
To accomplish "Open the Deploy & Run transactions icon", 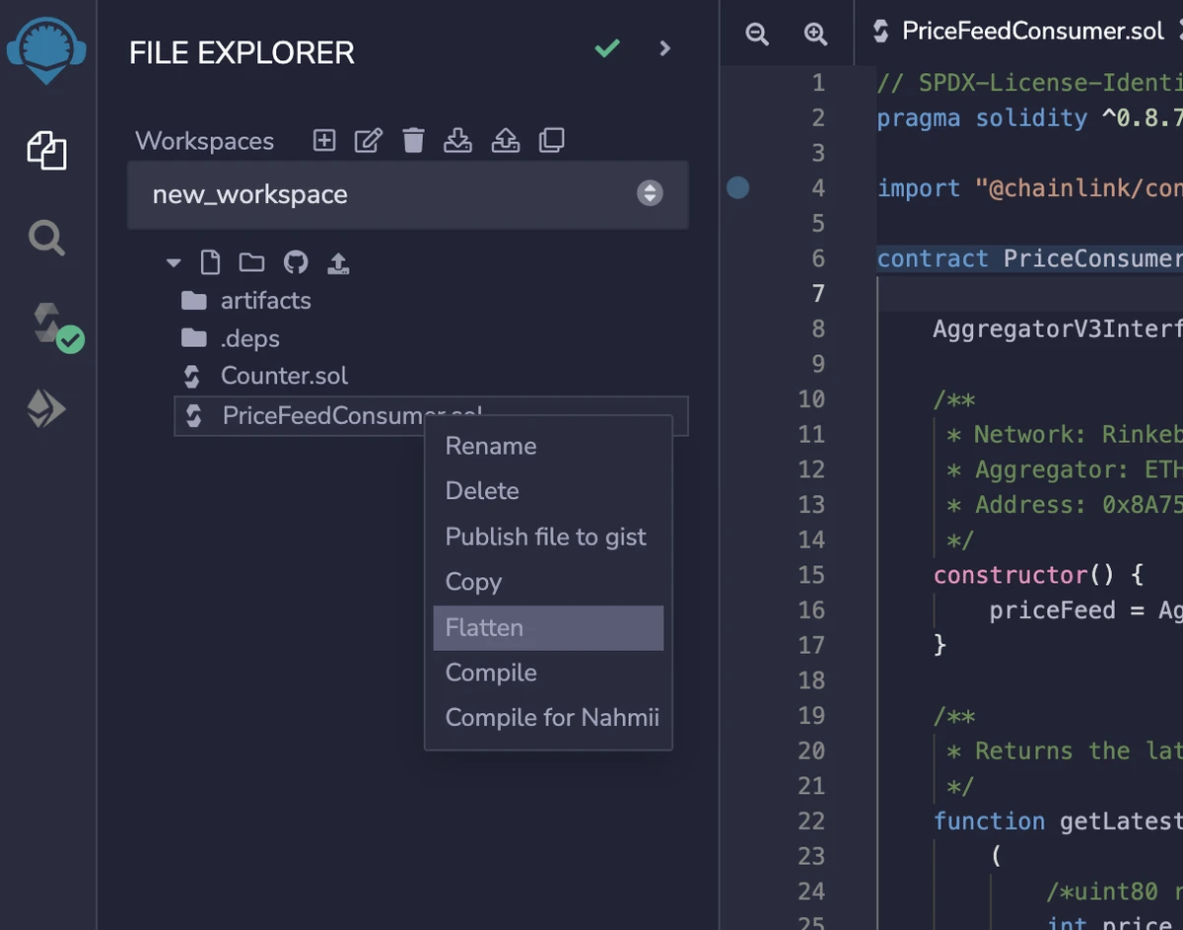I will click(46, 408).
